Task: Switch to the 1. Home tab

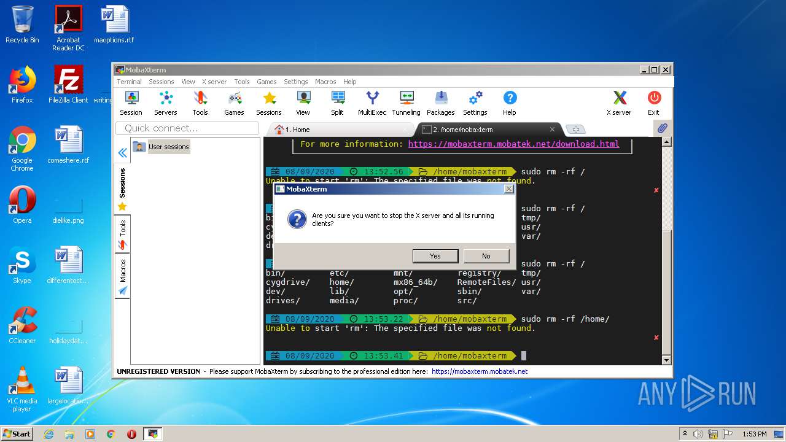Action: (x=341, y=130)
